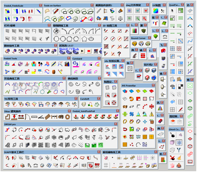The height and width of the screenshot is (172, 197).
Task: Select the hexagon polygon tool in Tools on Surface
Action: [x=77, y=11]
